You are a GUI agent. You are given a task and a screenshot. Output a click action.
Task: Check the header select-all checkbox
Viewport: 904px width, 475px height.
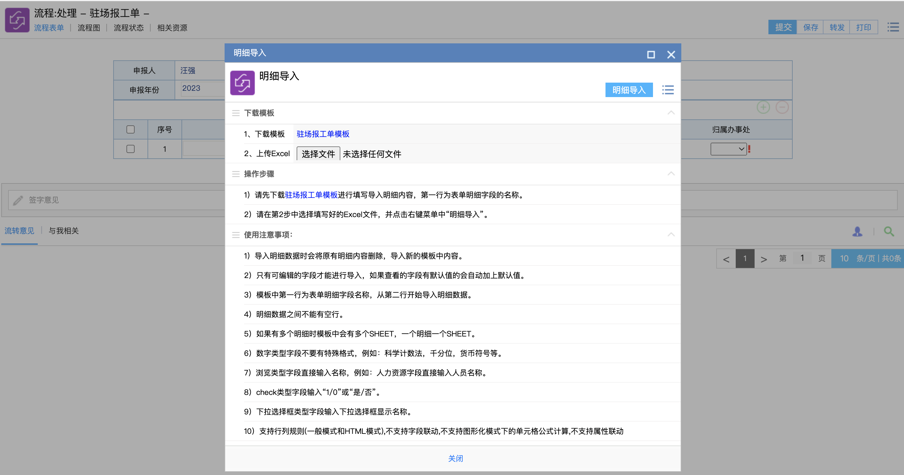131,130
